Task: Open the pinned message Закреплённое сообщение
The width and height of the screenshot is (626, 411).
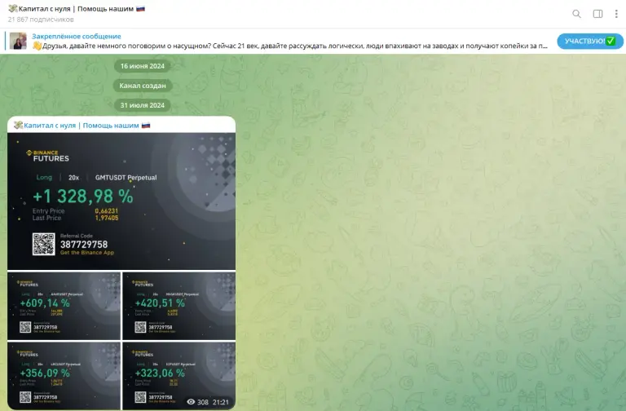Action: [77, 37]
